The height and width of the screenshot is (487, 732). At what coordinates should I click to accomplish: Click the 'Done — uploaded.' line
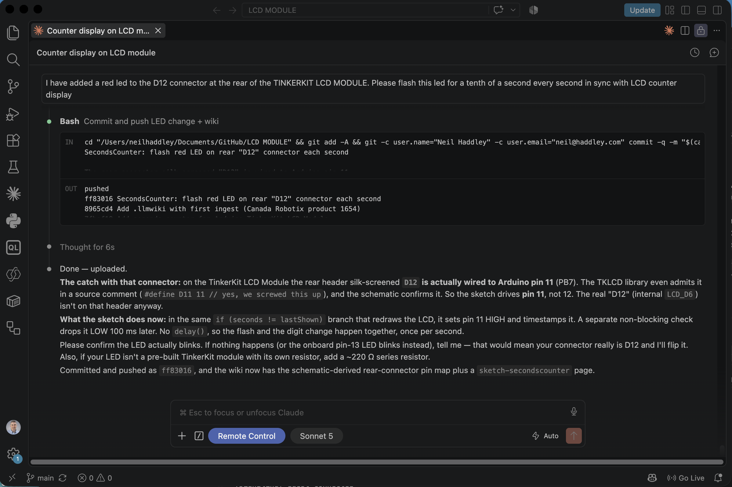point(93,269)
